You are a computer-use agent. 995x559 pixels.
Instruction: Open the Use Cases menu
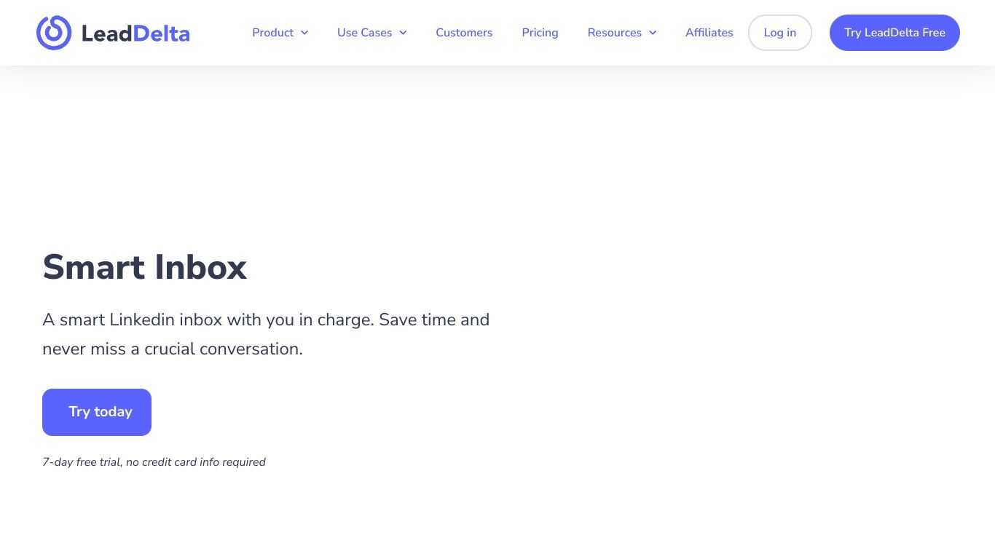coord(365,33)
